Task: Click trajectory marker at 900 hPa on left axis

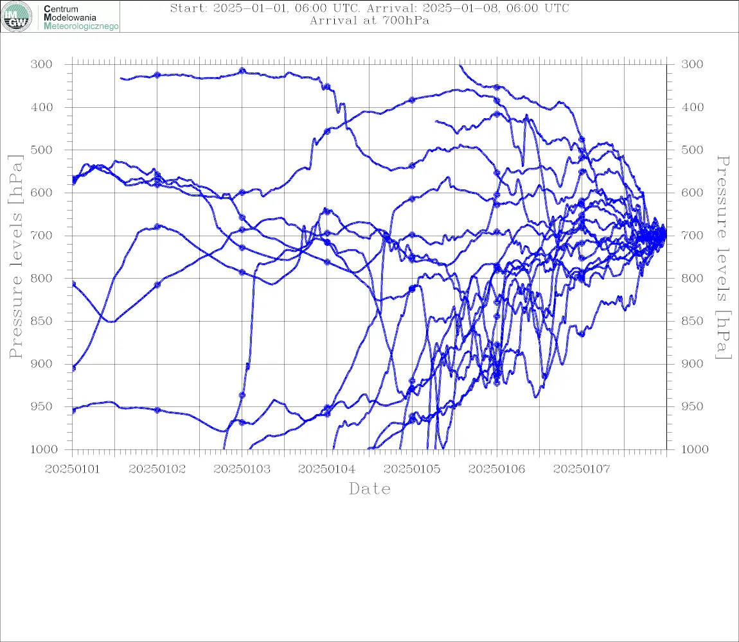Action: point(73,369)
